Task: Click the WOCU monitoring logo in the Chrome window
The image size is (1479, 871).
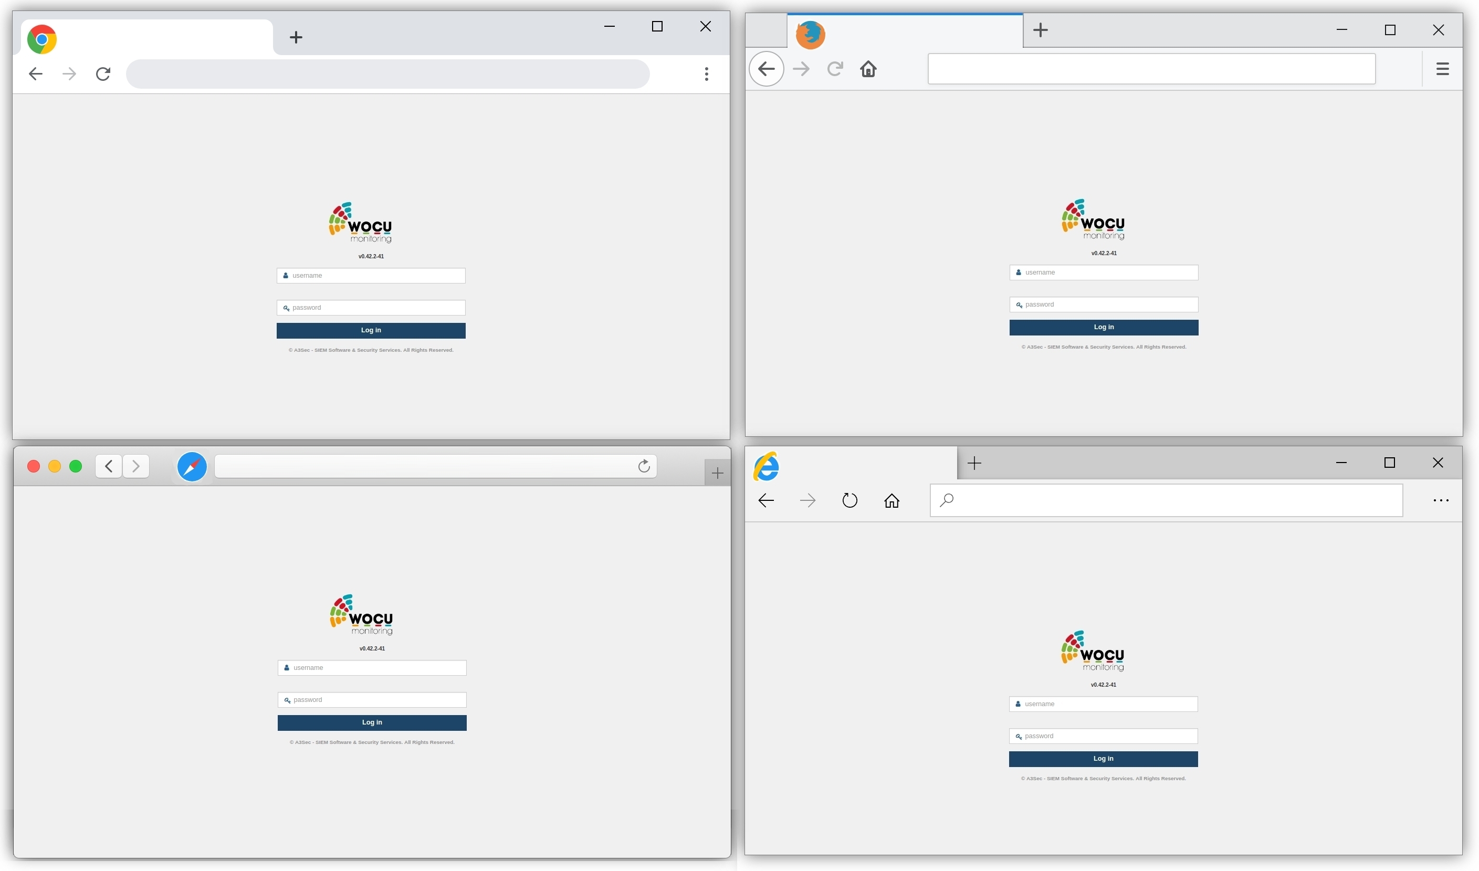Action: (360, 223)
